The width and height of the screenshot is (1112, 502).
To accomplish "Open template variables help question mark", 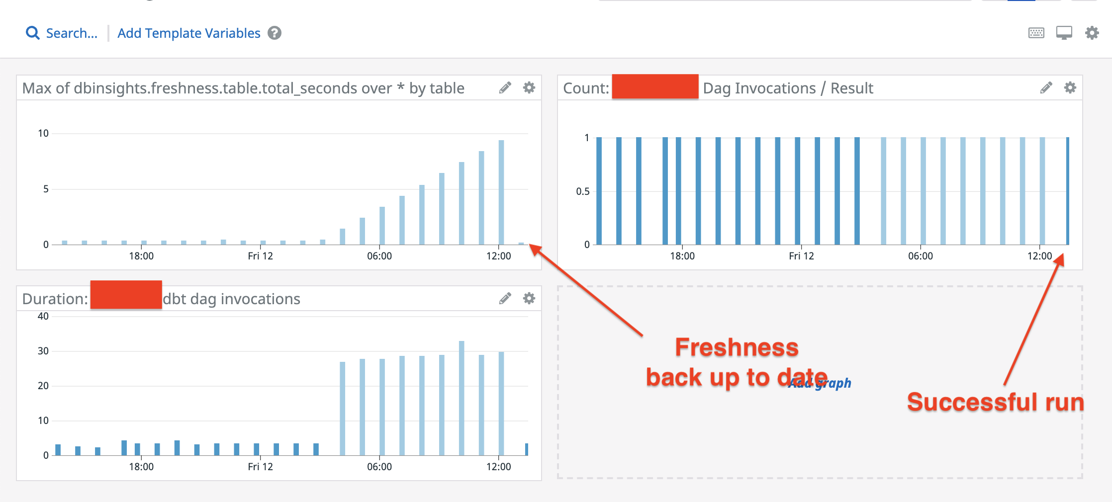I will (x=275, y=33).
